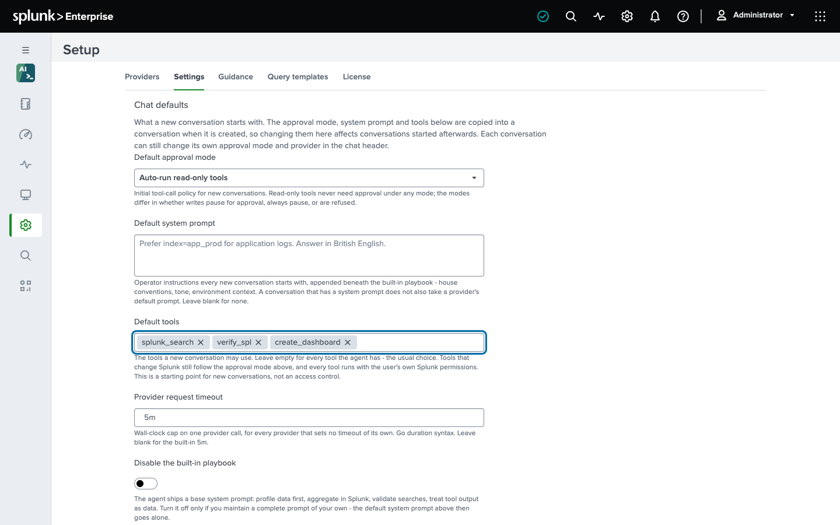Open the settings gear in top bar
This screenshot has width=840, height=525.
coord(627,16)
